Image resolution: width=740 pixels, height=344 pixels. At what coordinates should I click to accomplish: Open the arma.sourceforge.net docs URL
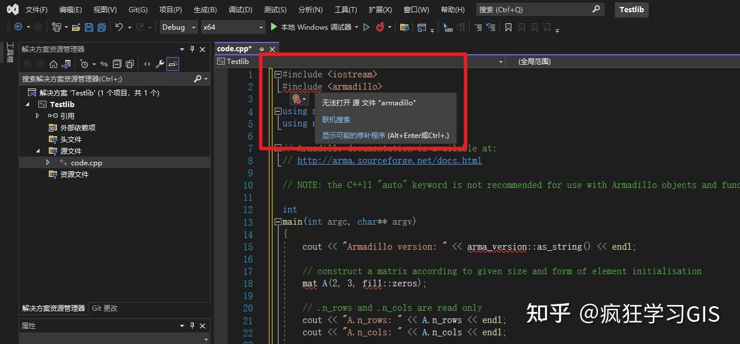(389, 161)
